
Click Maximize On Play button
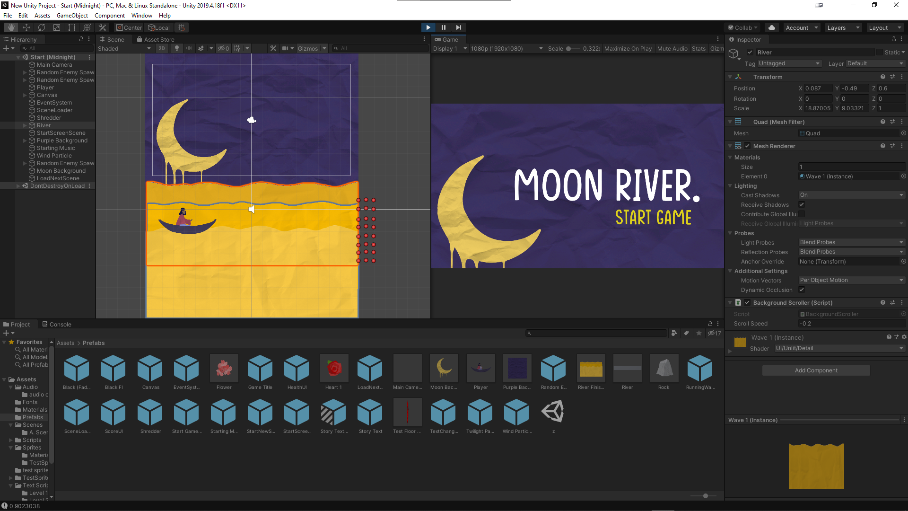tap(628, 48)
